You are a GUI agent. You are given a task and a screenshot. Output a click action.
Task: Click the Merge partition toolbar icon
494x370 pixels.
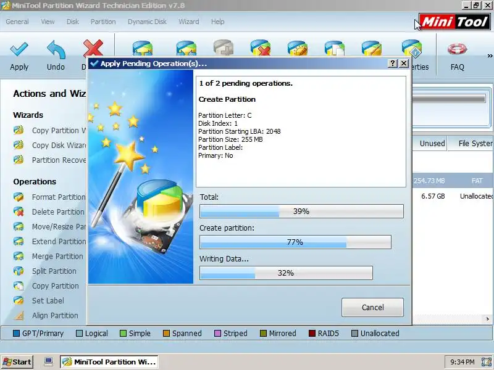click(186, 48)
